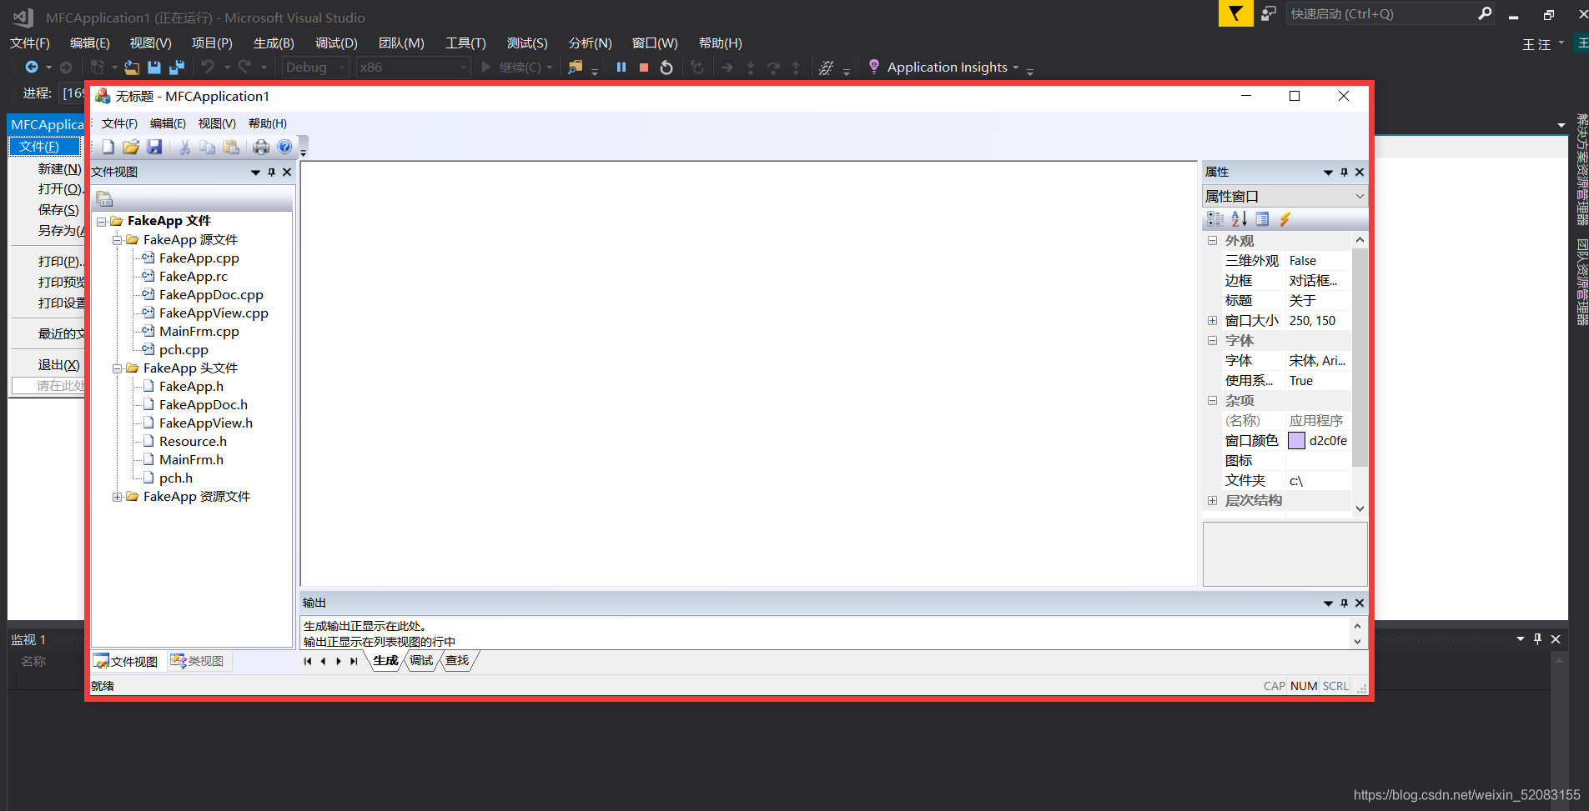
Task: Click the About help question icon
Action: (x=284, y=148)
